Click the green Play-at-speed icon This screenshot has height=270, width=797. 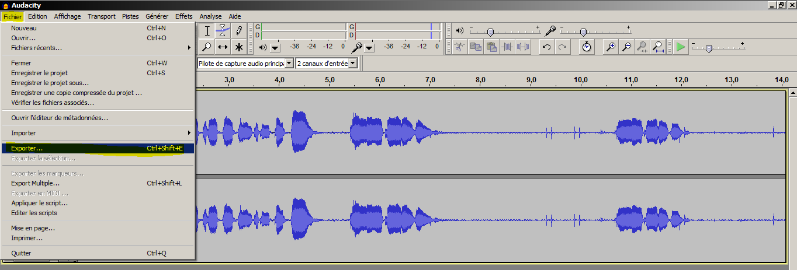(x=681, y=47)
